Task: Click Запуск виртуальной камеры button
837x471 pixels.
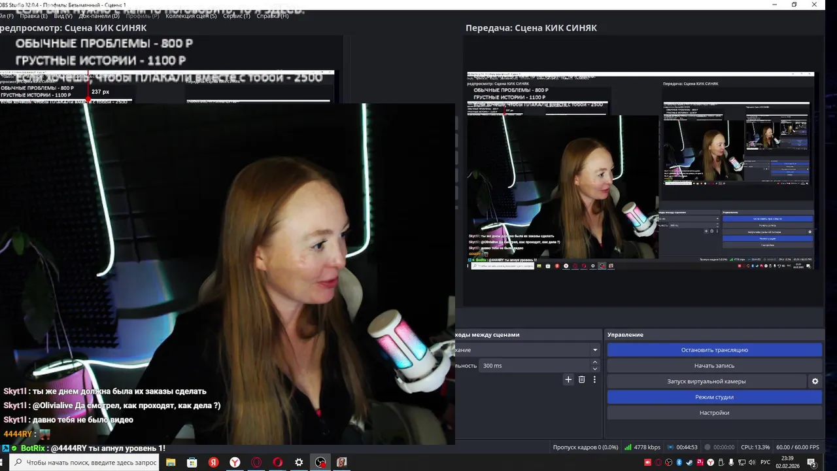Action: (706, 381)
